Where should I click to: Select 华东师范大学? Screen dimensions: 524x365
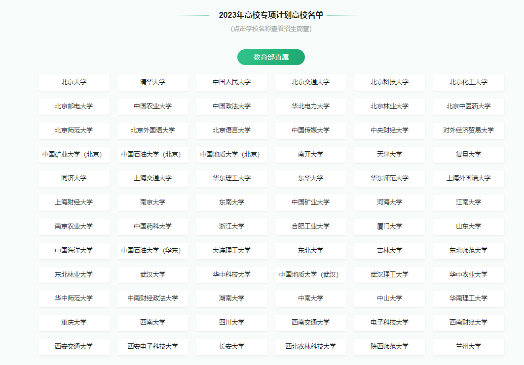pyautogui.click(x=390, y=178)
